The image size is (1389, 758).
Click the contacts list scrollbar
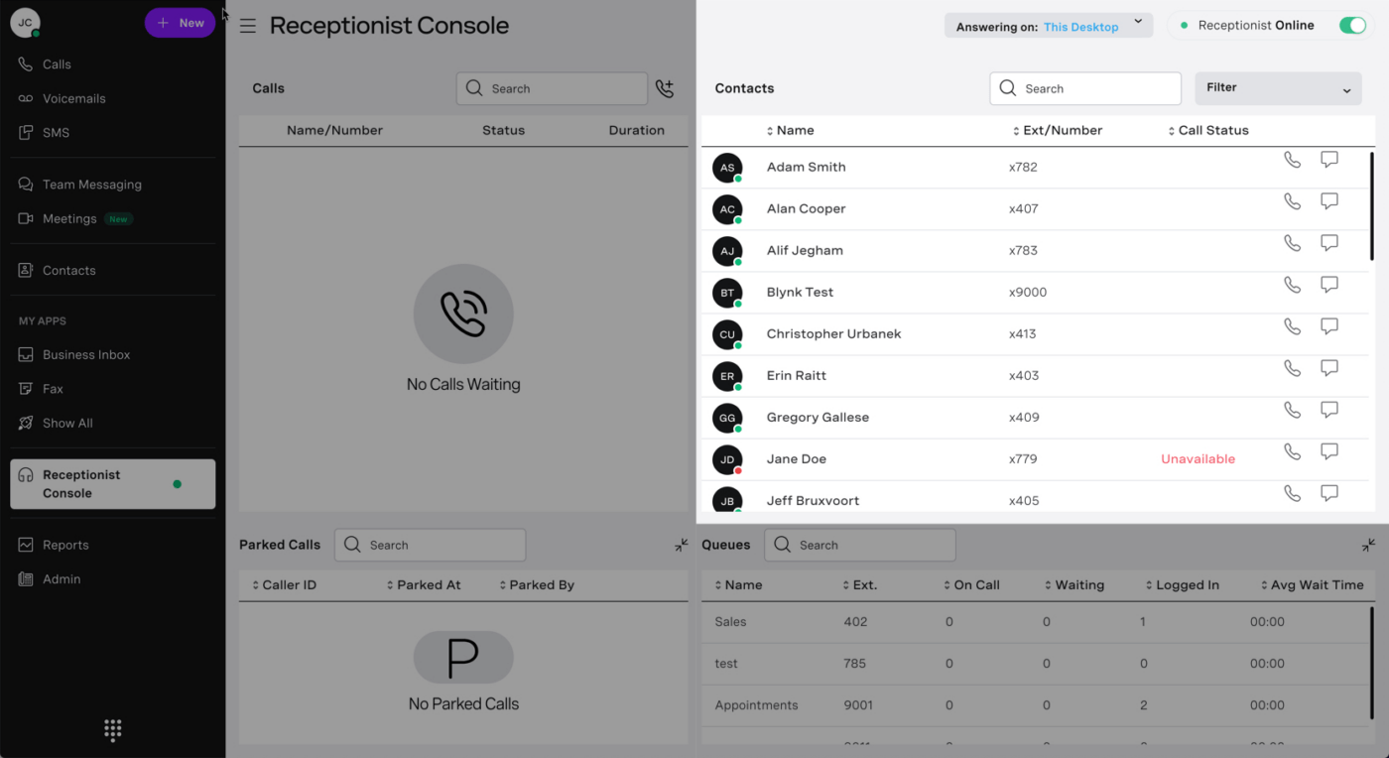click(1372, 205)
